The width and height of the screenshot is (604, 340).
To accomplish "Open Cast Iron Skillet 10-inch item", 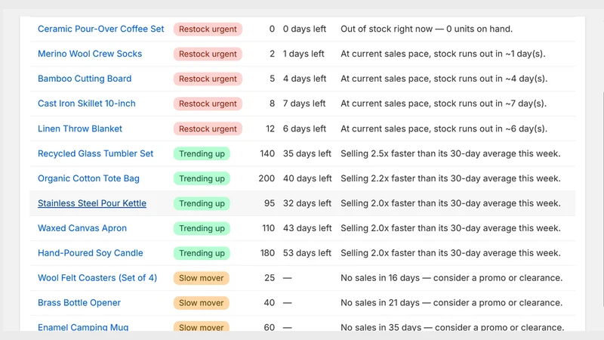I will (x=87, y=104).
